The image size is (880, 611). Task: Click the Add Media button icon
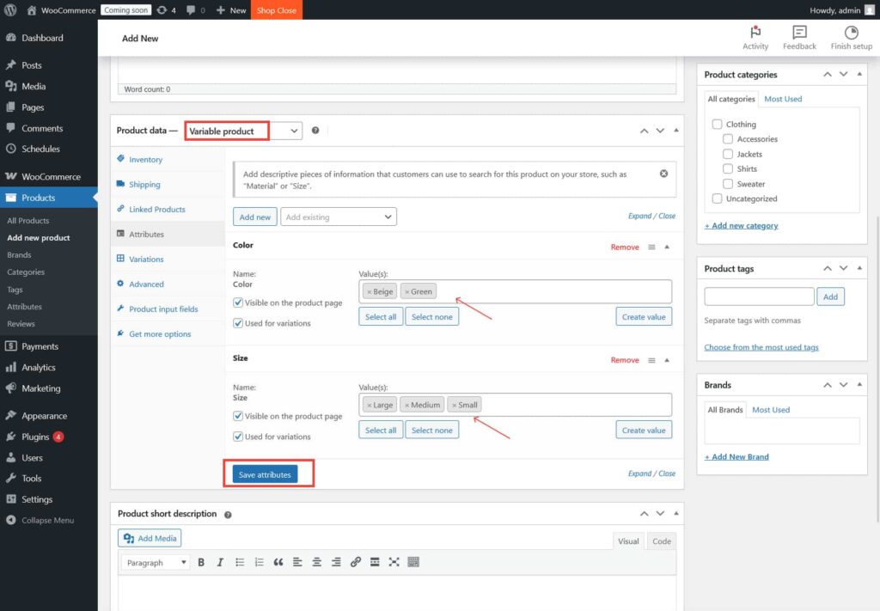click(x=128, y=537)
